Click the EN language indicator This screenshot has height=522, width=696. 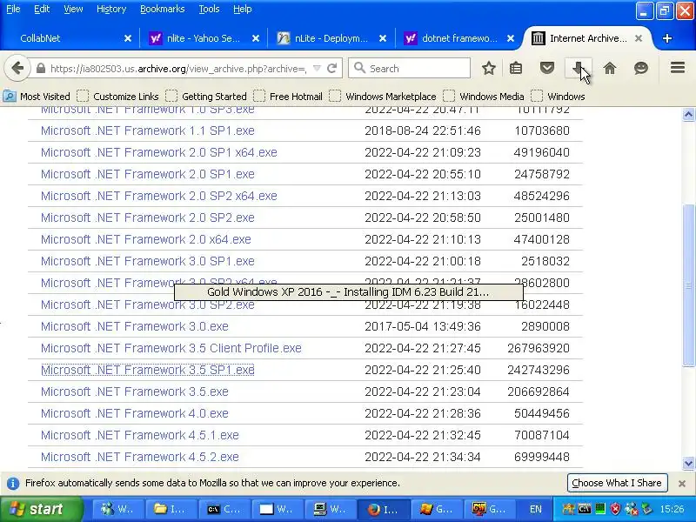(x=536, y=509)
